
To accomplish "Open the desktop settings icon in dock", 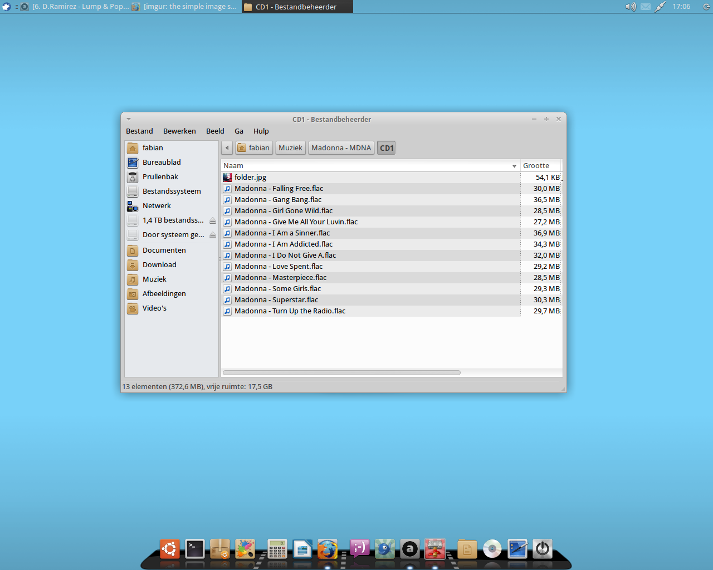I will coord(517,549).
